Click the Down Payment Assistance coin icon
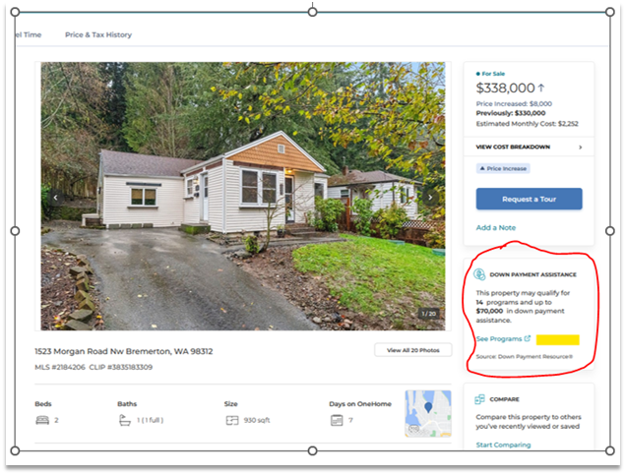Image resolution: width=626 pixels, height=475 pixels. (479, 274)
